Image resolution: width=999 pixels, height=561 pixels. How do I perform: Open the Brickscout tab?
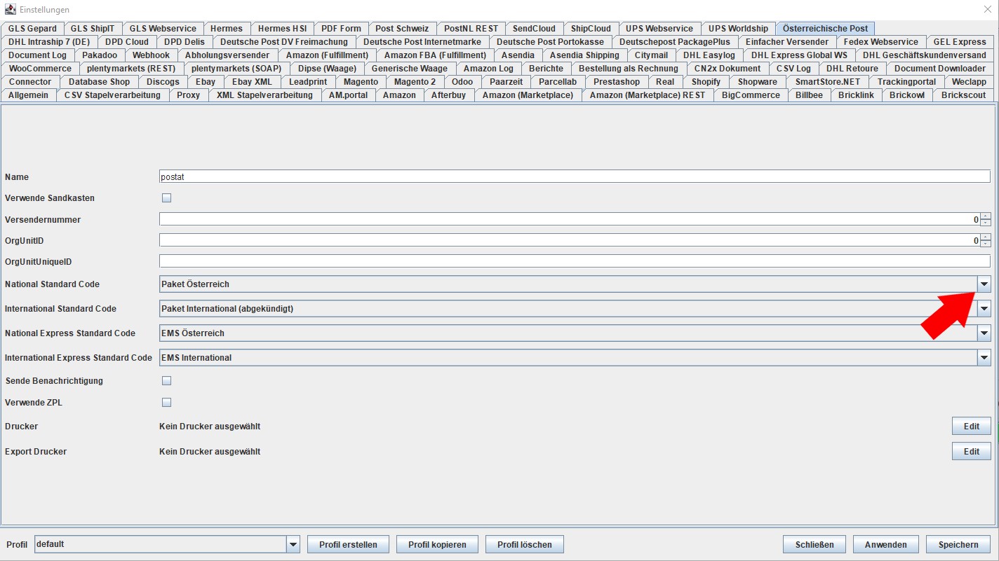(963, 95)
